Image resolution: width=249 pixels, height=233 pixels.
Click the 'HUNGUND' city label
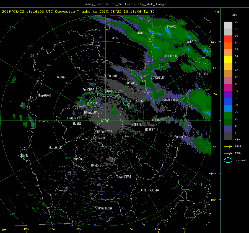(x=131, y=83)
